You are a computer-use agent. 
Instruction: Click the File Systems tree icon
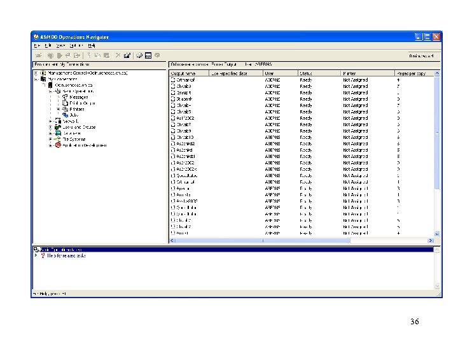tap(58, 139)
